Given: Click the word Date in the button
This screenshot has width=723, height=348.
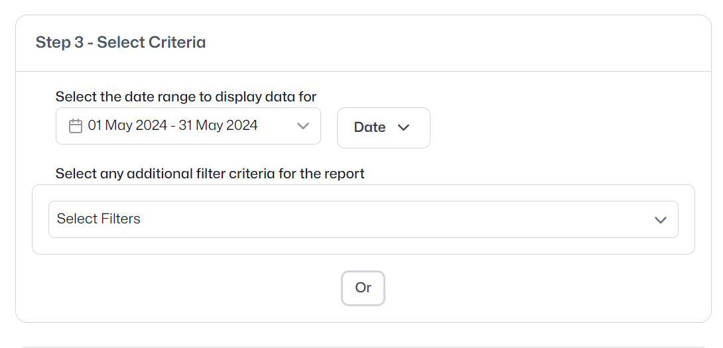Looking at the screenshot, I should (x=370, y=128).
